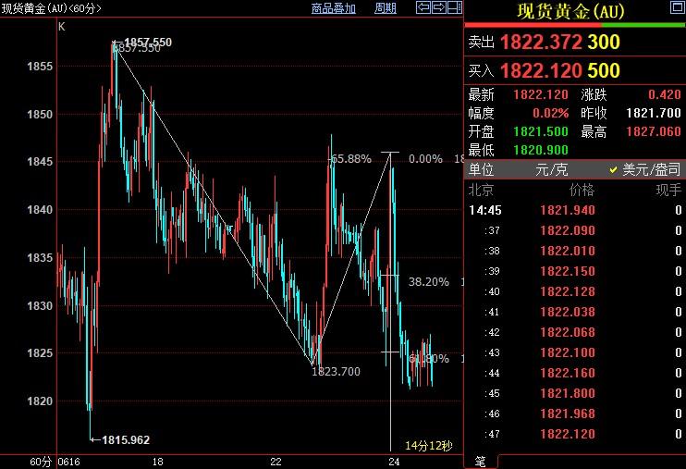
Task: Click the 现货黄金(AU) 60分 chart title
Action: click(x=52, y=8)
